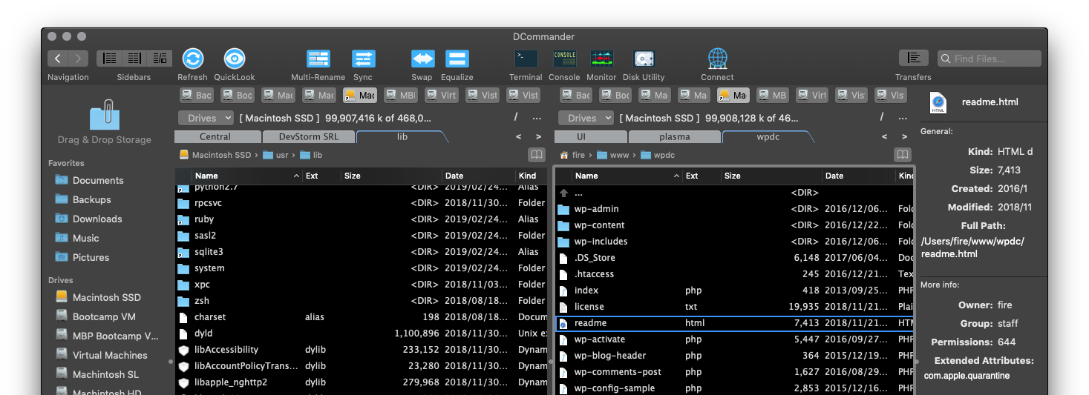Viewport: 1089px width, 395px height.
Task: Click the previous-tab arrow in the left pane
Action: (519, 136)
